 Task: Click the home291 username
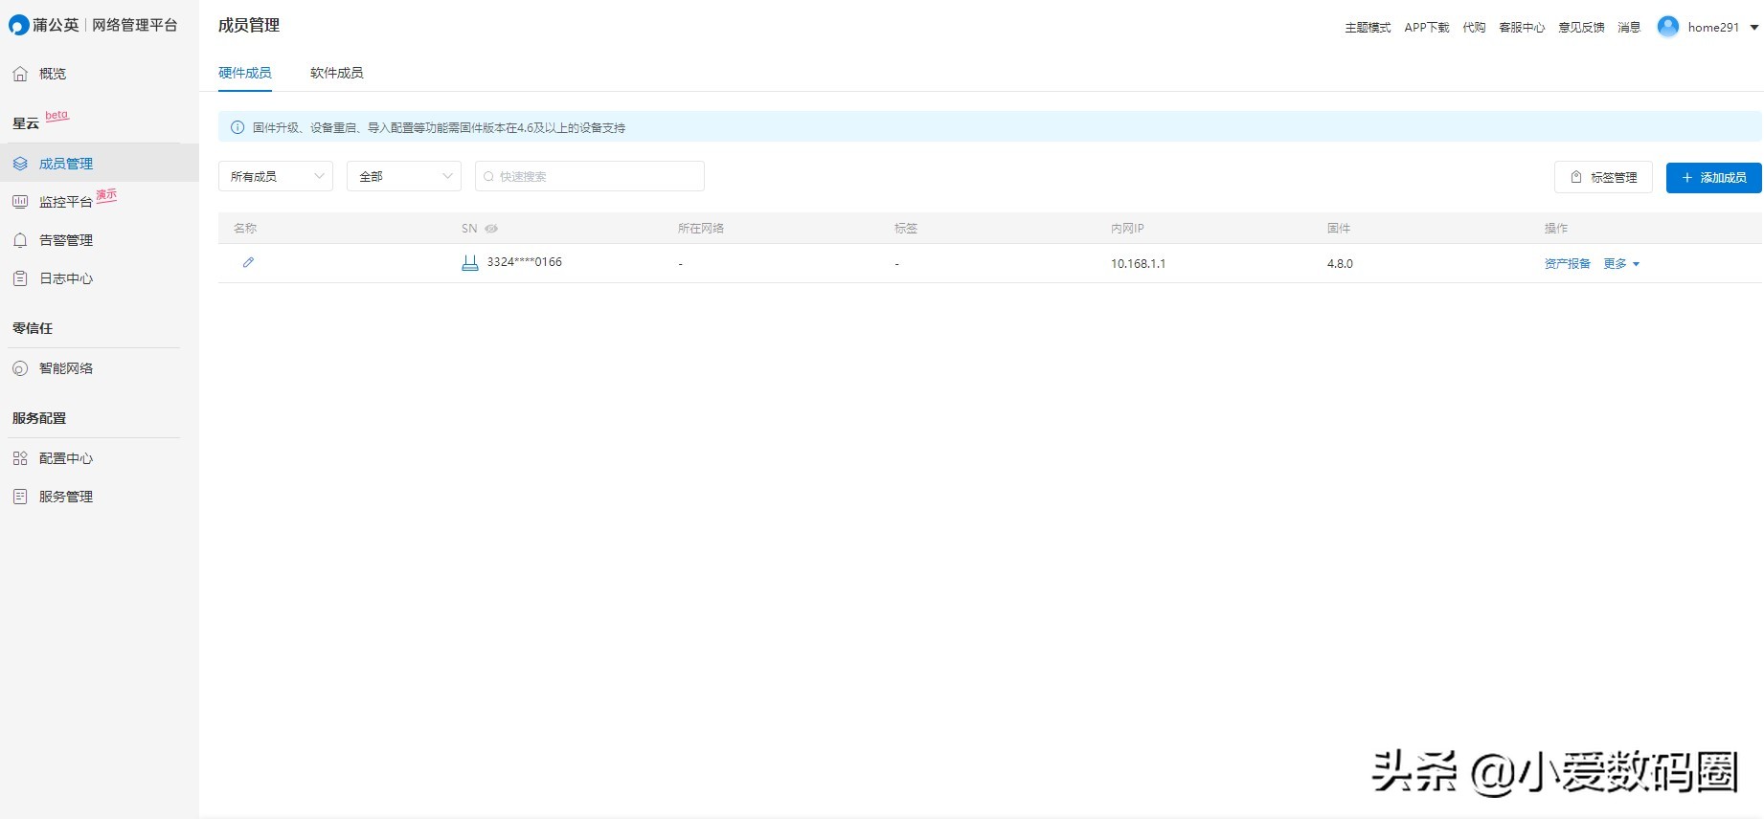(x=1713, y=28)
